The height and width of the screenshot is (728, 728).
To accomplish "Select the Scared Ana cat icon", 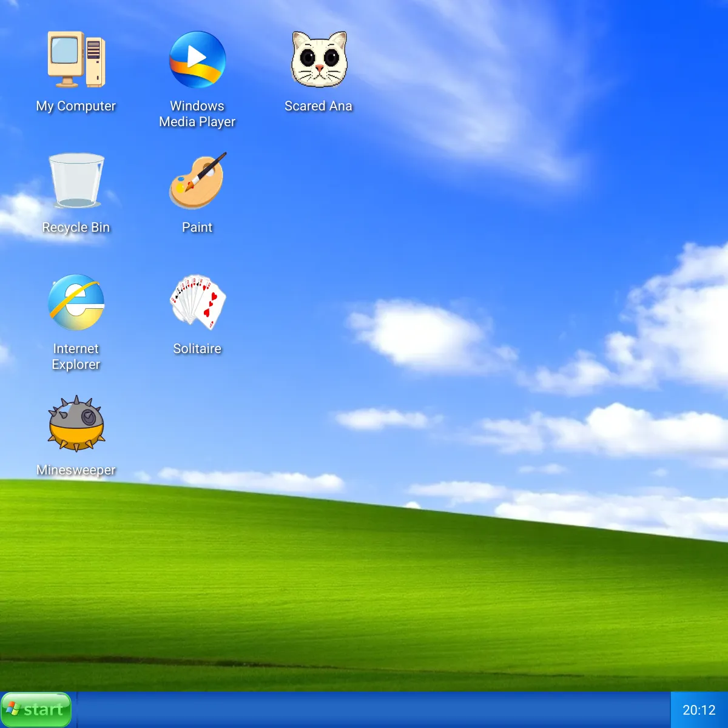I will [318, 59].
